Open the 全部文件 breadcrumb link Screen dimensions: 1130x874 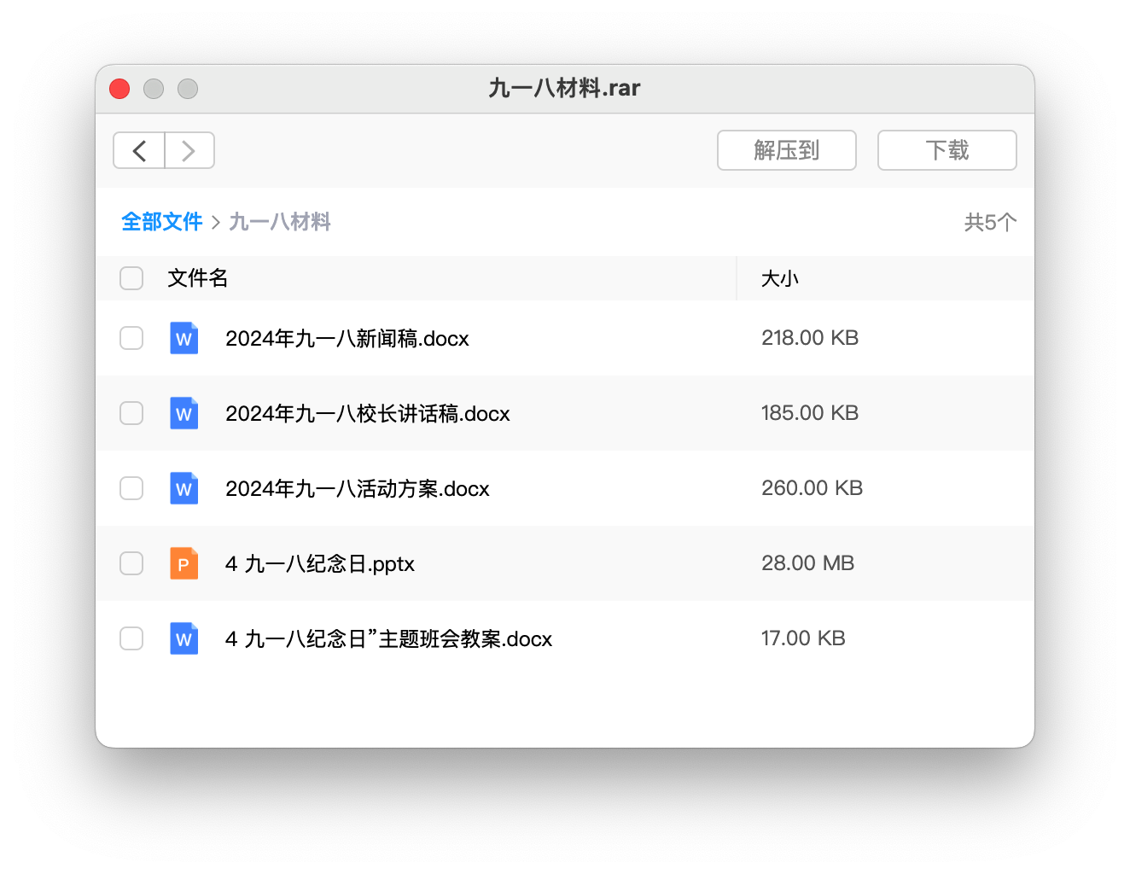(x=162, y=222)
